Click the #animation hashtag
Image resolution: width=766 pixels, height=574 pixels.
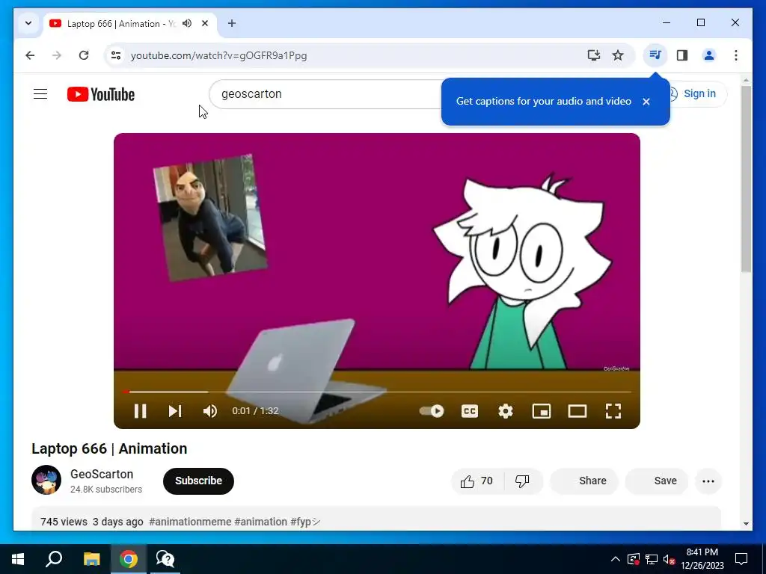[x=261, y=522]
